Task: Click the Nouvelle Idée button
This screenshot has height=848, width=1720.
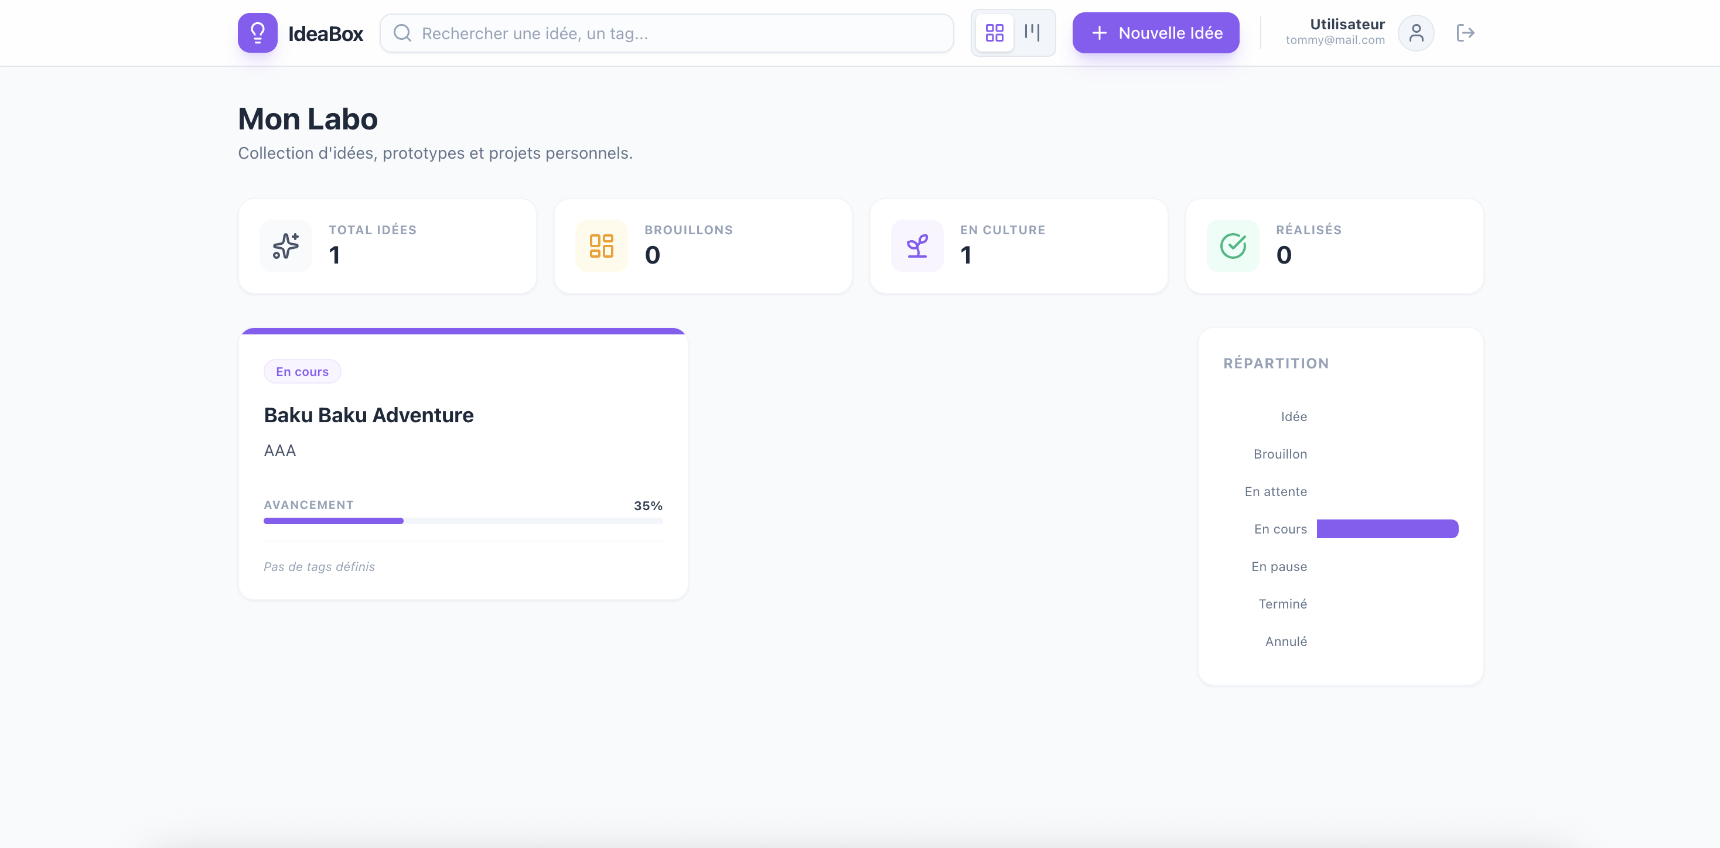Action: tap(1155, 33)
